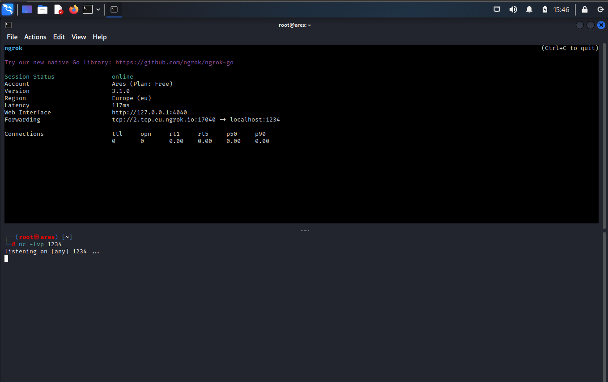Click the 'Europe (eu)' region value
The width and height of the screenshot is (608, 382).
tap(132, 98)
